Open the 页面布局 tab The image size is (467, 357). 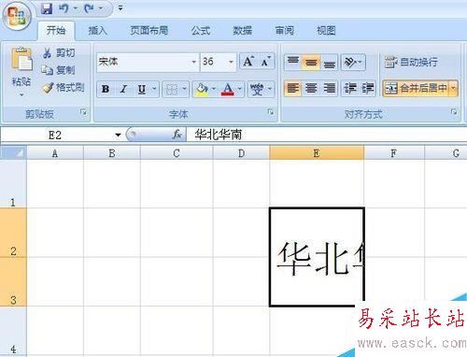pos(149,31)
